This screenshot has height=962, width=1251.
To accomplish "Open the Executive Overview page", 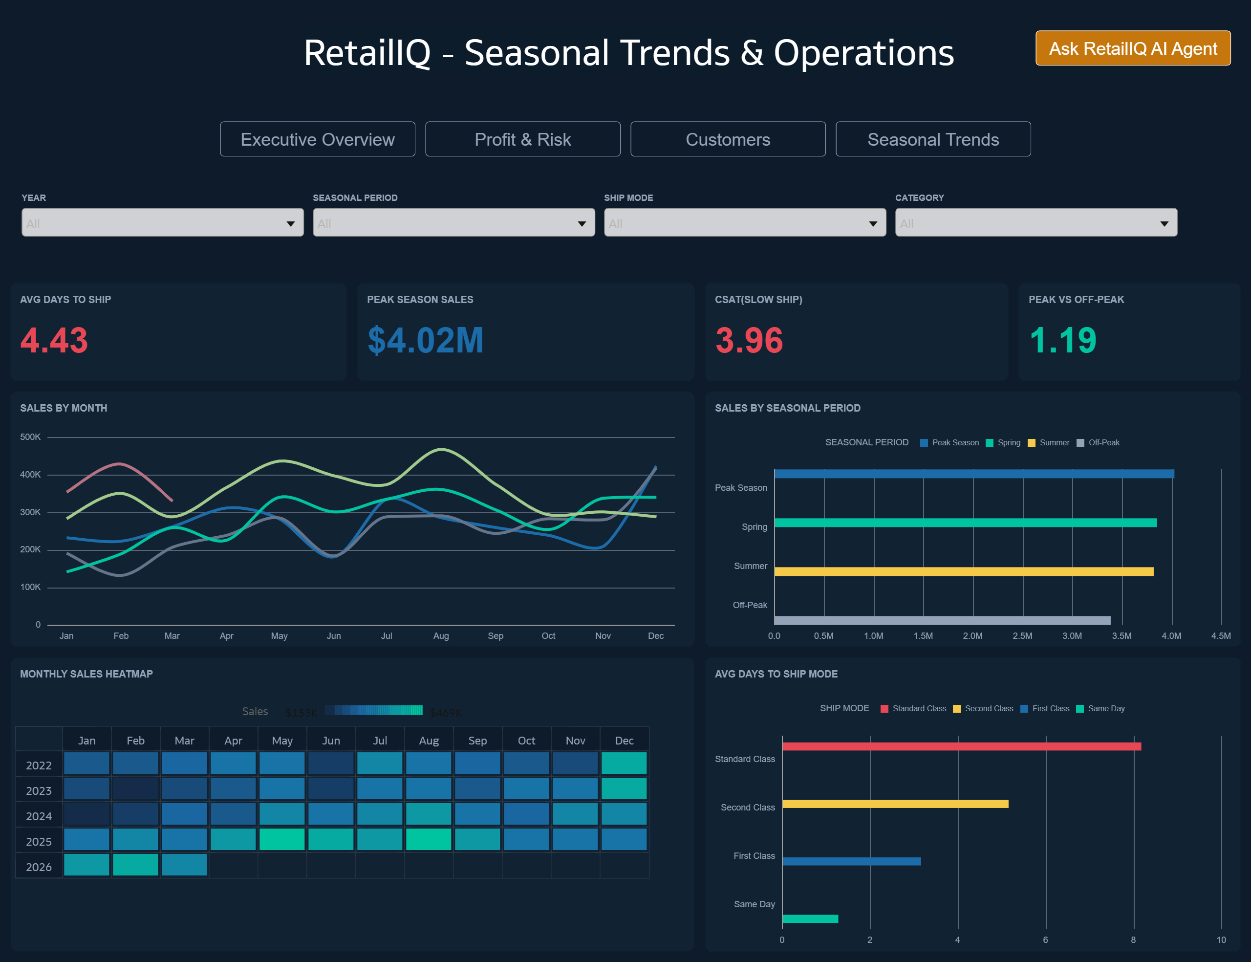I will click(x=317, y=139).
